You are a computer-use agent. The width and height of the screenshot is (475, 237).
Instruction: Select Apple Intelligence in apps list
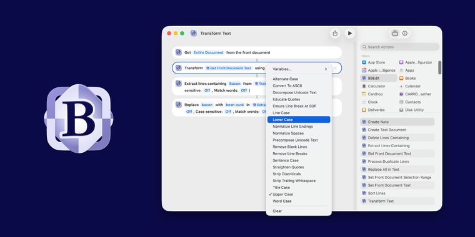point(378,70)
